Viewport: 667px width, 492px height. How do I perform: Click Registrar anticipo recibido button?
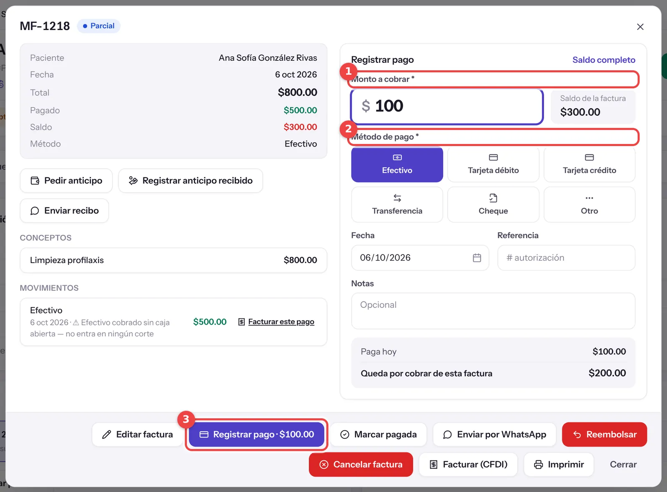point(191,181)
